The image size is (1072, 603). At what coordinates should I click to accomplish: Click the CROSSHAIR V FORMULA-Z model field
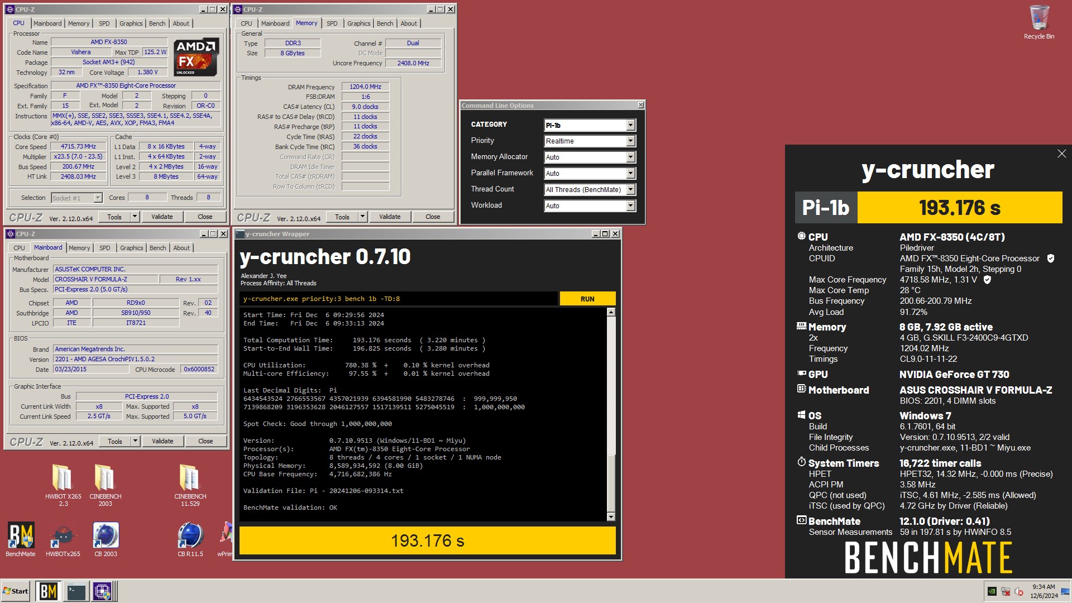point(105,279)
